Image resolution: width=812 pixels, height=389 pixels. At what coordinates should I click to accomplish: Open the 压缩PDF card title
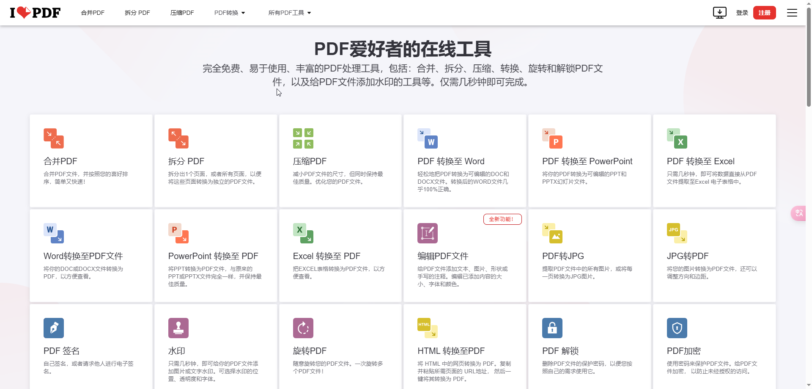[310, 161]
